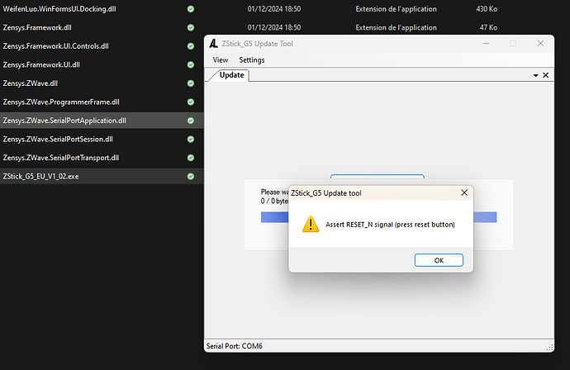Click the yellow warning icon in dialog
Image resolution: width=570 pixels, height=370 pixels.
(x=311, y=224)
